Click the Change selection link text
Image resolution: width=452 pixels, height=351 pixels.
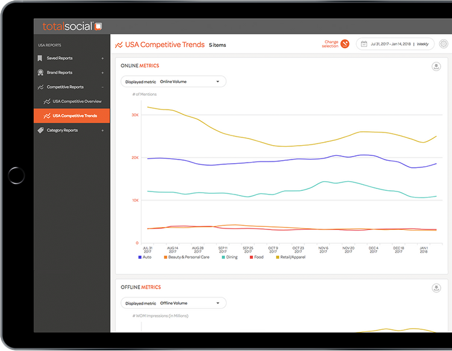point(330,44)
